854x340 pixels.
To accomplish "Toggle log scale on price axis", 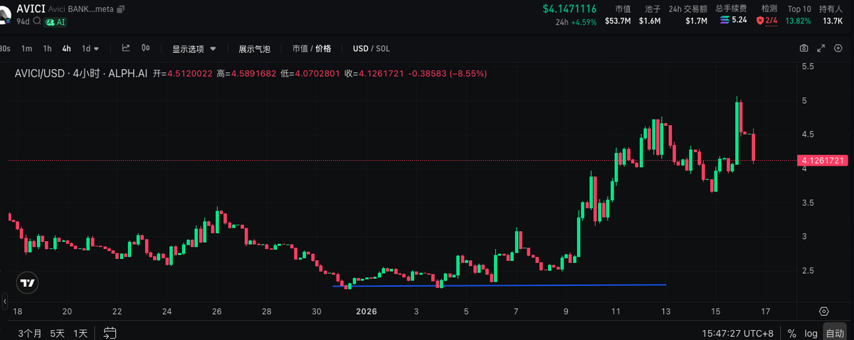I will pos(811,333).
